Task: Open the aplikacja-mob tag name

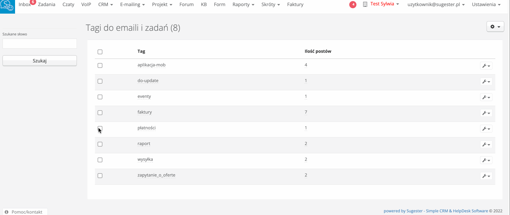Action: coord(152,65)
